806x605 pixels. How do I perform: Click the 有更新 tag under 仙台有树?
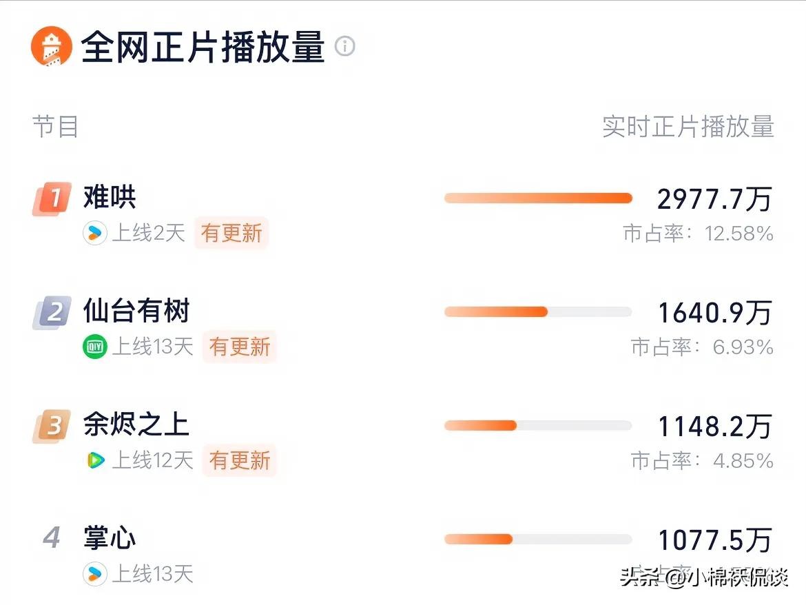239,347
